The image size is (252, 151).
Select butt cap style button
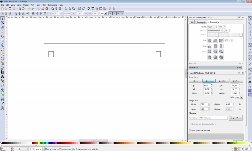pos(209,46)
